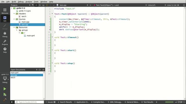Open the qmlb-11-3 kit selector monitor icon
Image resolution: width=186 pixels, height=104 pixels.
point(5,78)
